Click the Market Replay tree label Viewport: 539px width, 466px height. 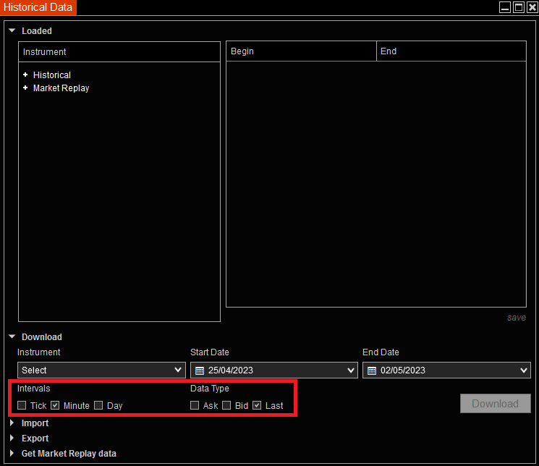click(61, 88)
